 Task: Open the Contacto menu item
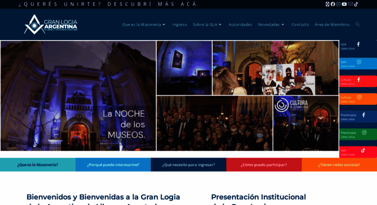300,25
